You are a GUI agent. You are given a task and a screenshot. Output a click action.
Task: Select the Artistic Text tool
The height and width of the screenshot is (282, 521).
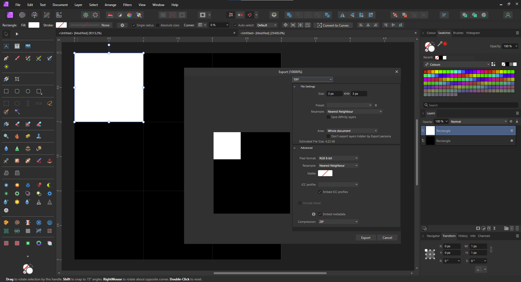coord(6,46)
